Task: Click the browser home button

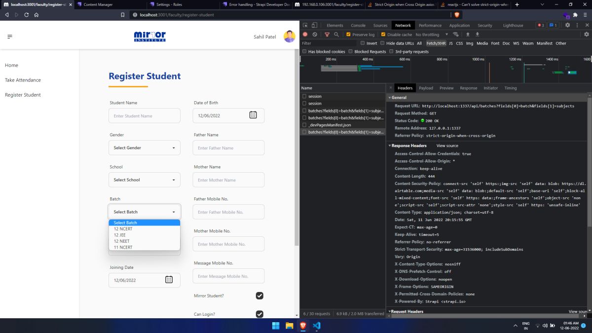Action: (x=37, y=15)
